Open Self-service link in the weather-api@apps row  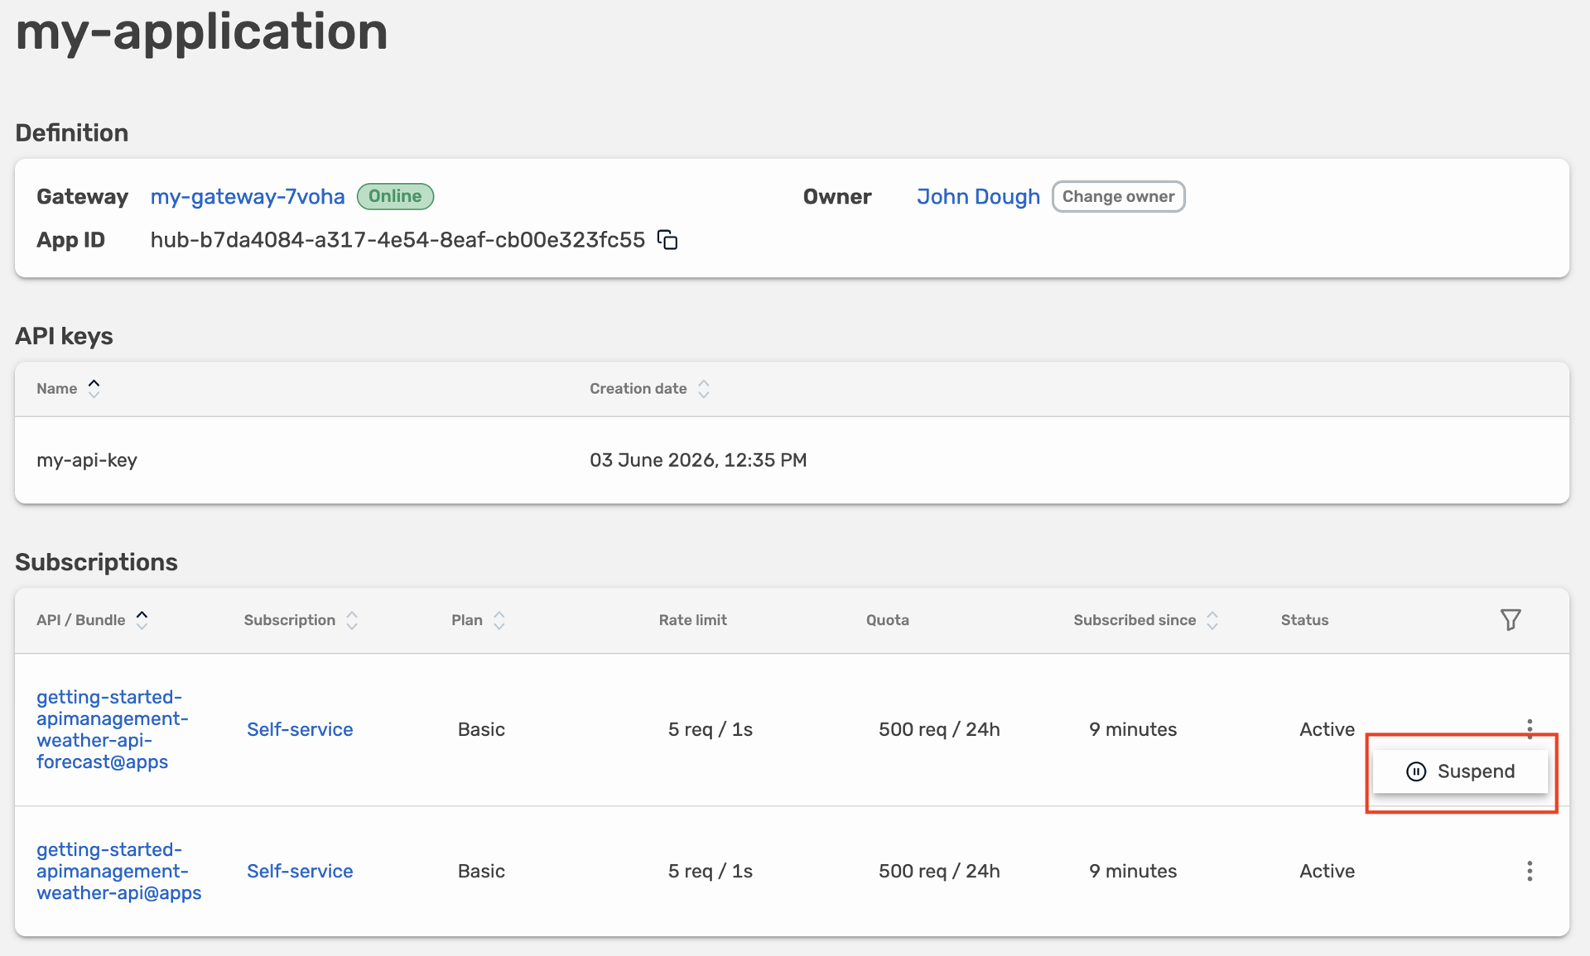point(300,871)
